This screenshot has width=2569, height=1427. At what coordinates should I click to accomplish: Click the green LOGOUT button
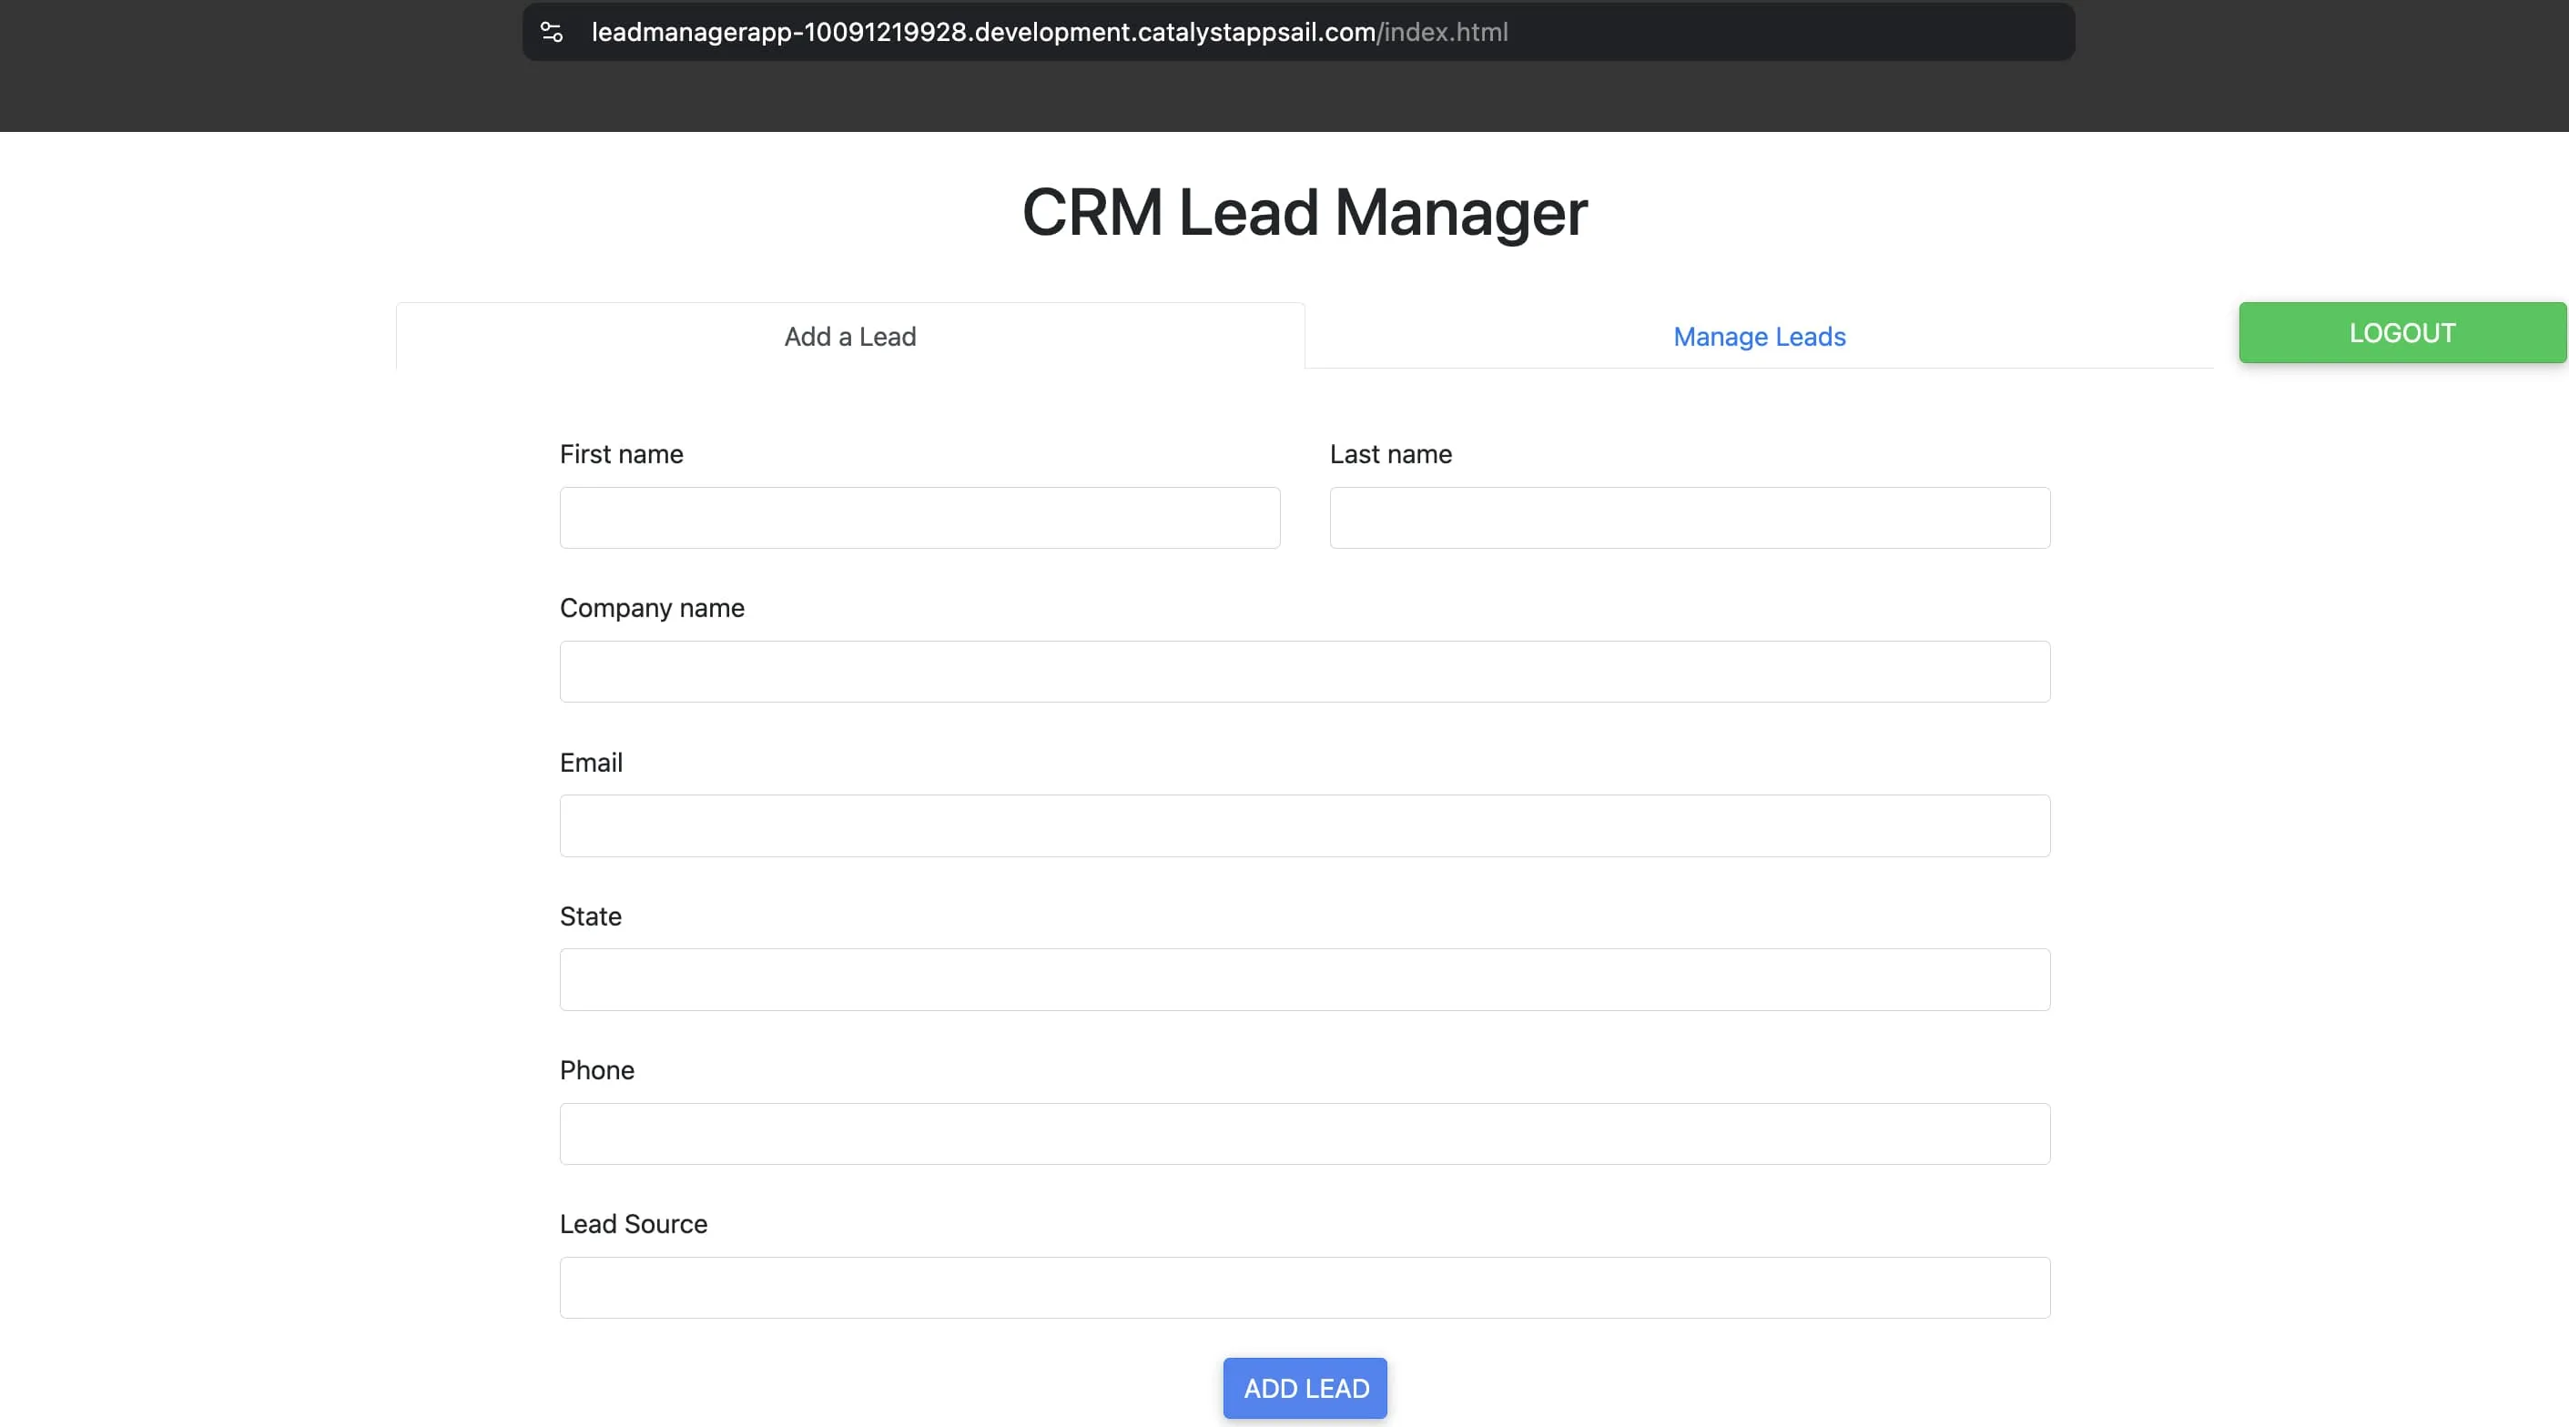coord(2401,332)
